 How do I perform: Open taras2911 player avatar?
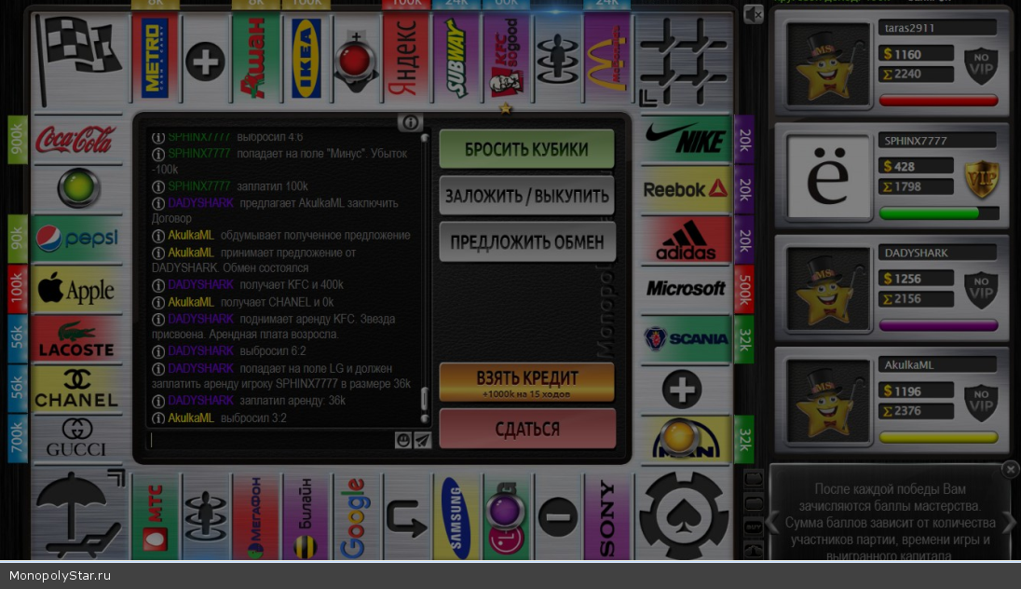[827, 64]
